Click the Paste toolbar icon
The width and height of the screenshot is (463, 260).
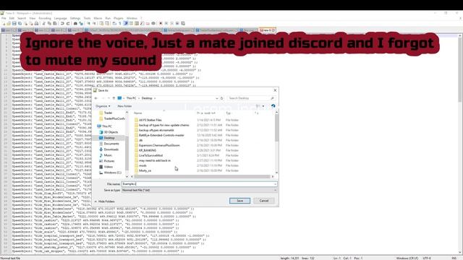[55, 23]
